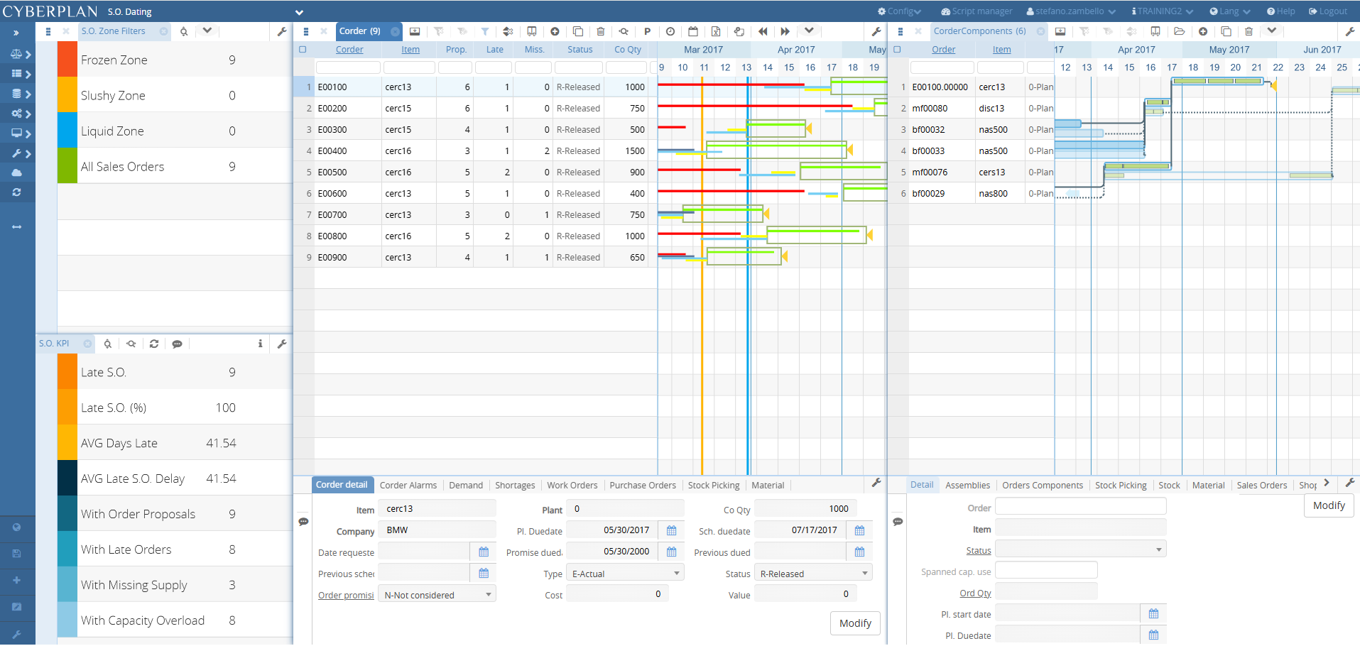Toggle the select-all checkbox in CorderComponents grid
Image resolution: width=1360 pixels, height=646 pixels.
click(x=897, y=49)
